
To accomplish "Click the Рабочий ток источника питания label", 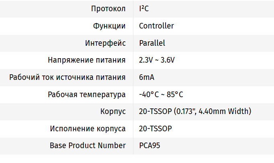I will 67,77.
